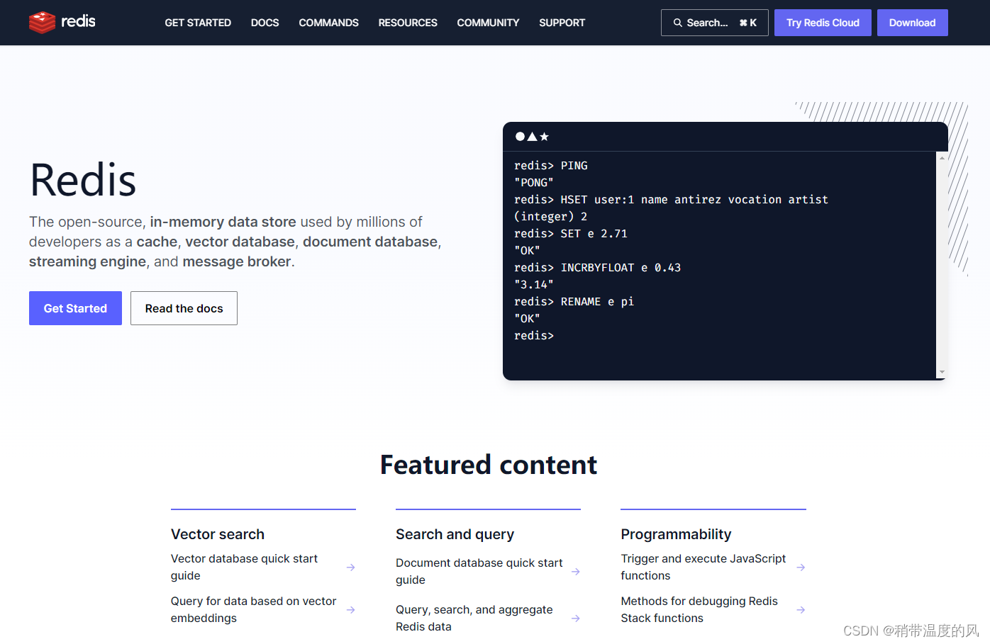Open Trigger and execute JavaScript functions link
The image size is (990, 644).
pos(703,567)
